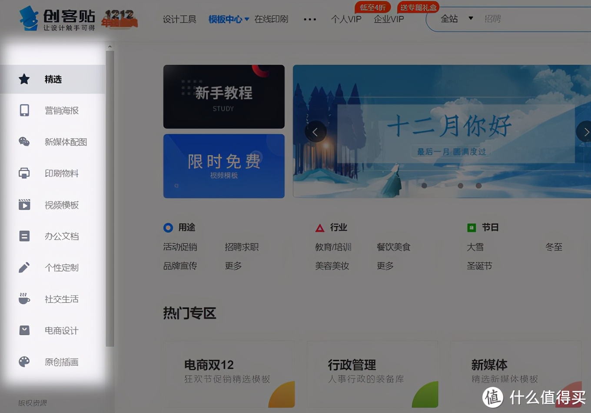Click 圣诞节 holiday link

pyautogui.click(x=479, y=266)
